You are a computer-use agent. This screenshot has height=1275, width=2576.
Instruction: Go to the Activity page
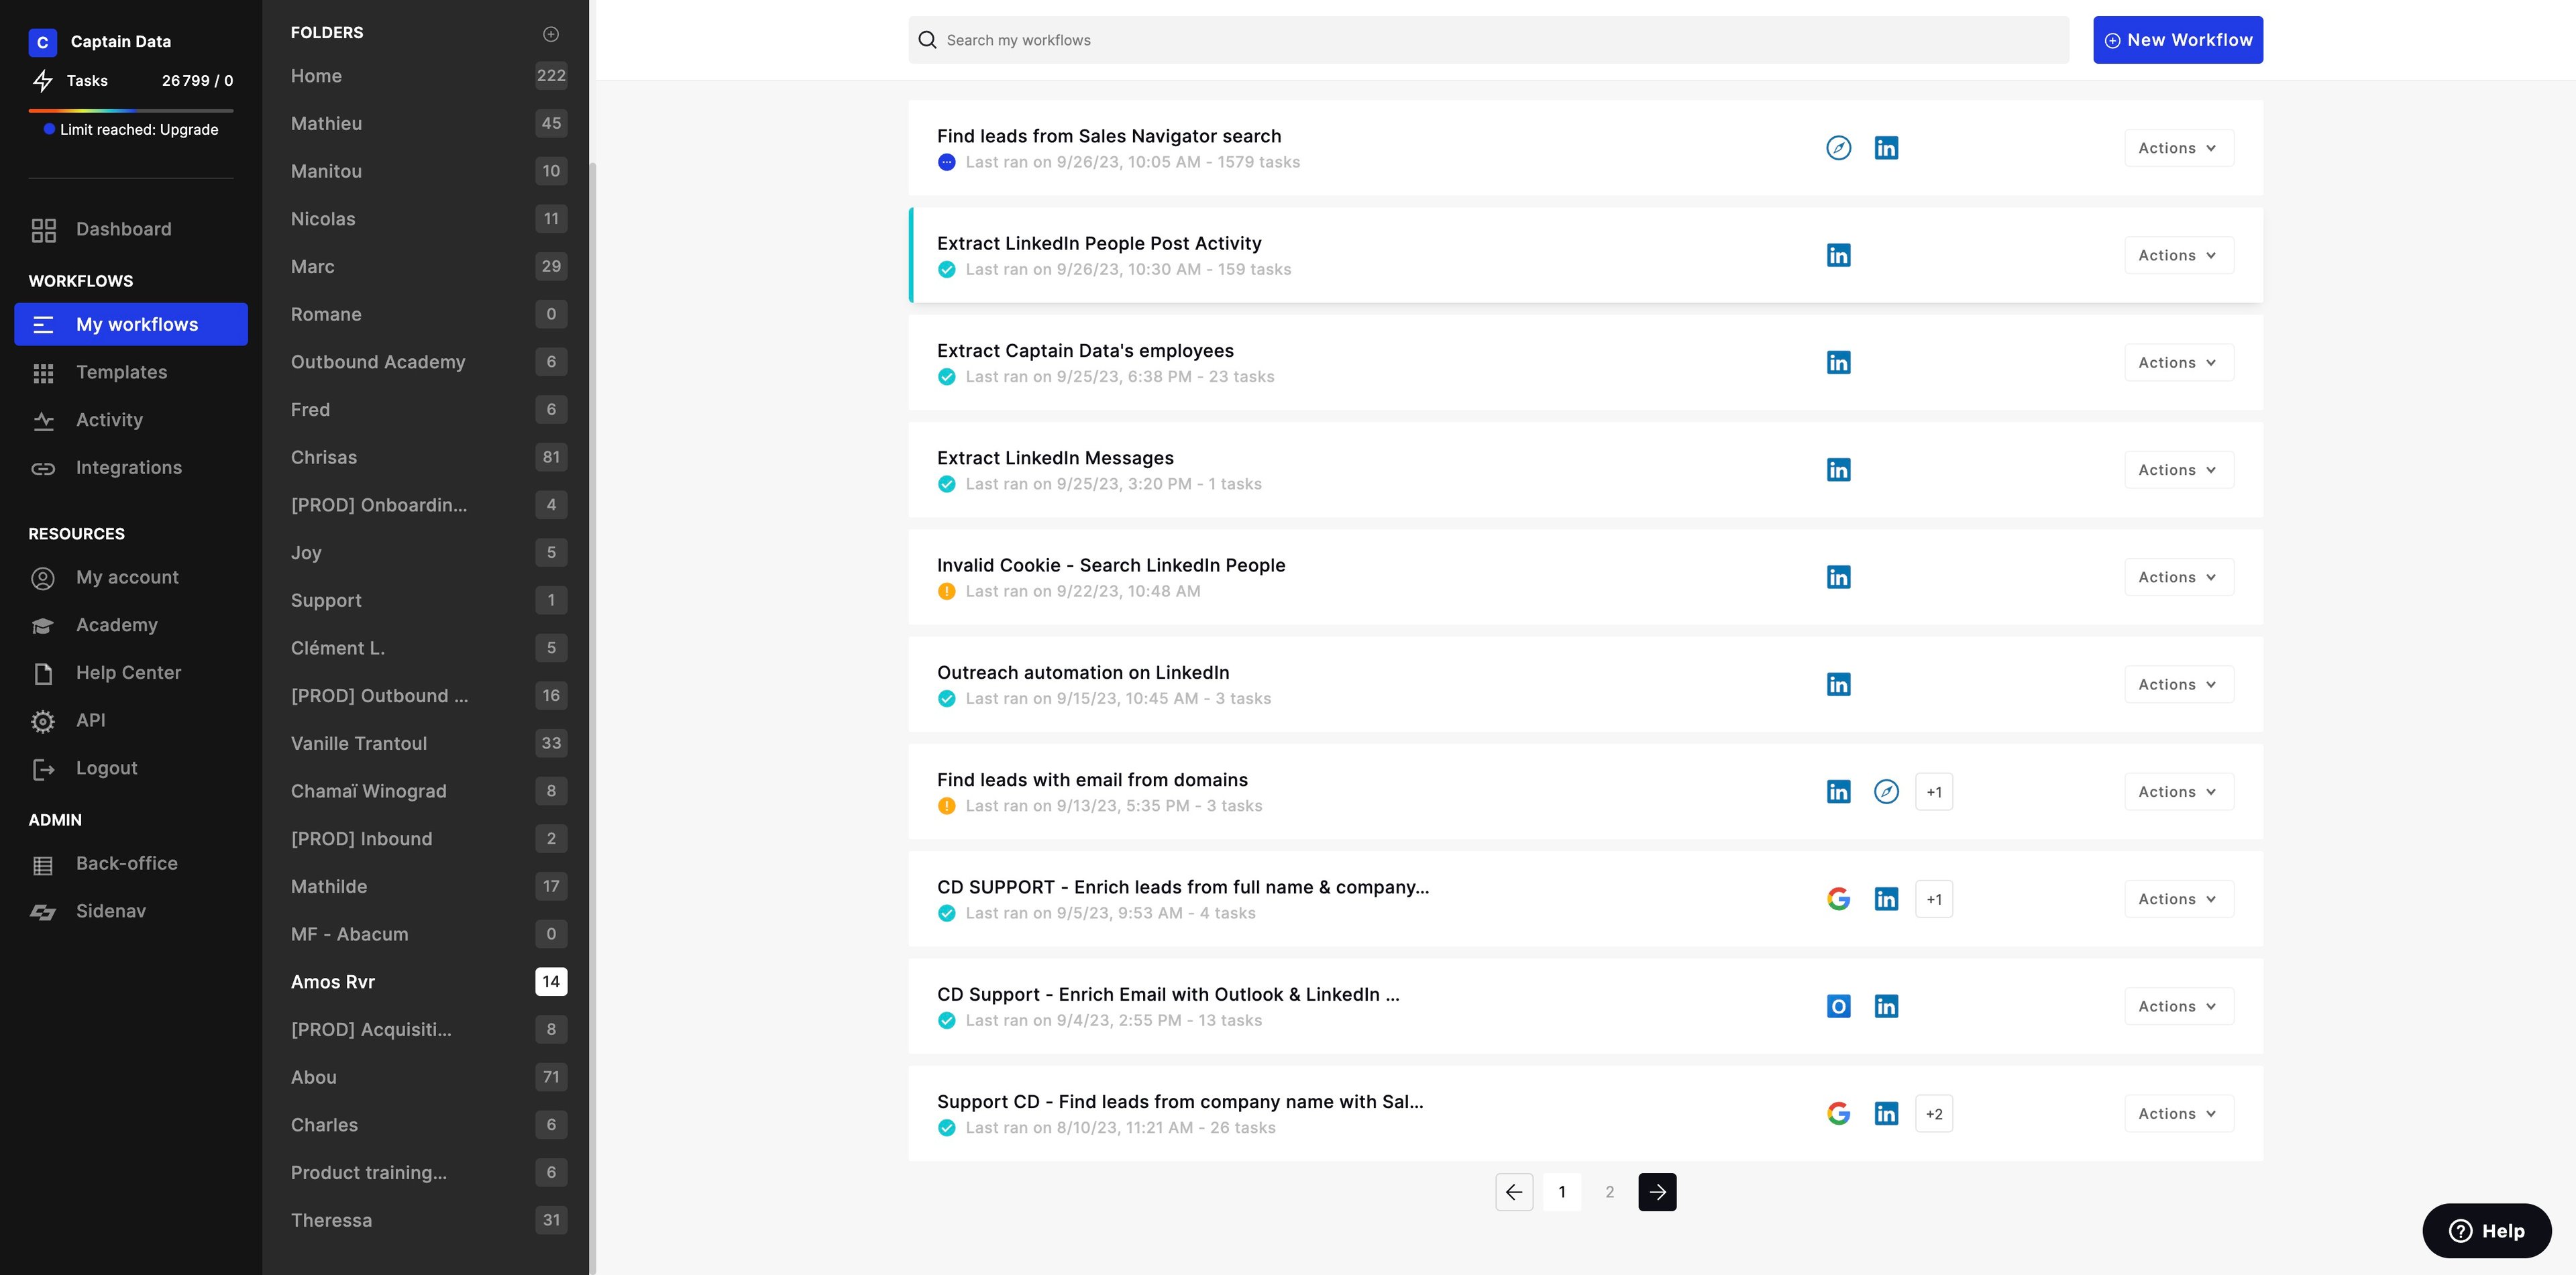109,420
